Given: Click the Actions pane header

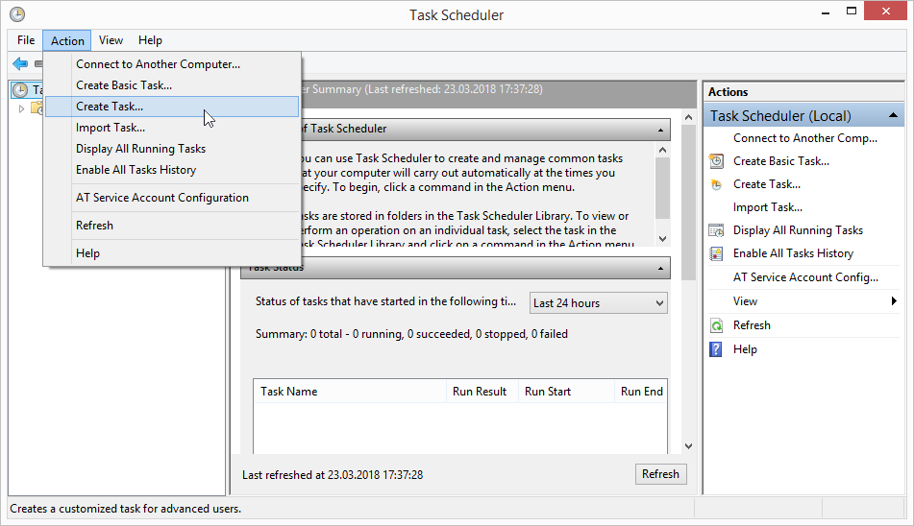Looking at the screenshot, I should tap(803, 92).
